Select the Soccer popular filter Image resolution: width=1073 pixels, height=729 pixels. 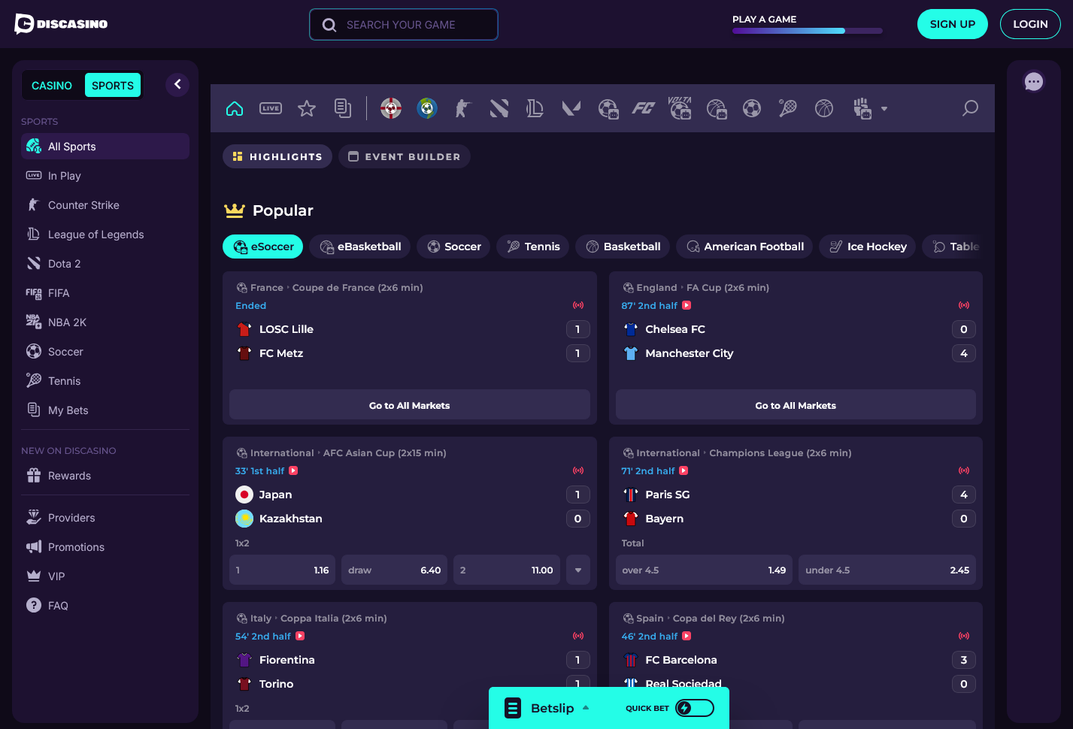coord(454,247)
